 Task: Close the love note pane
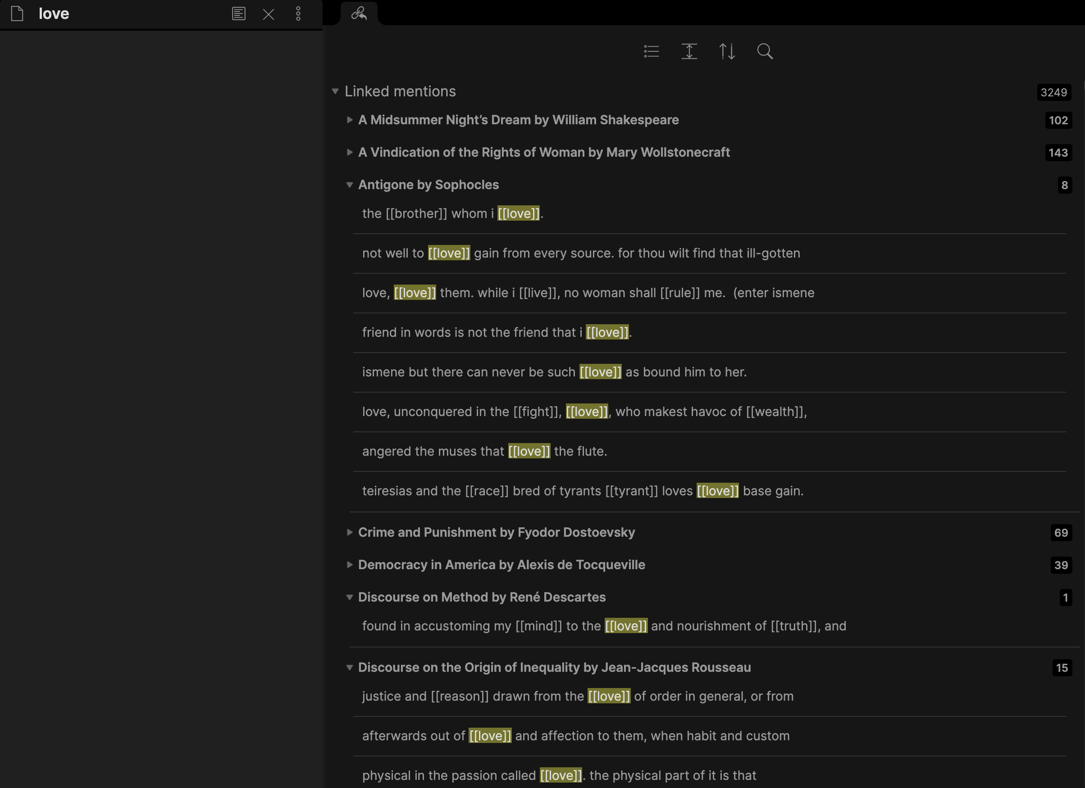[x=269, y=14]
